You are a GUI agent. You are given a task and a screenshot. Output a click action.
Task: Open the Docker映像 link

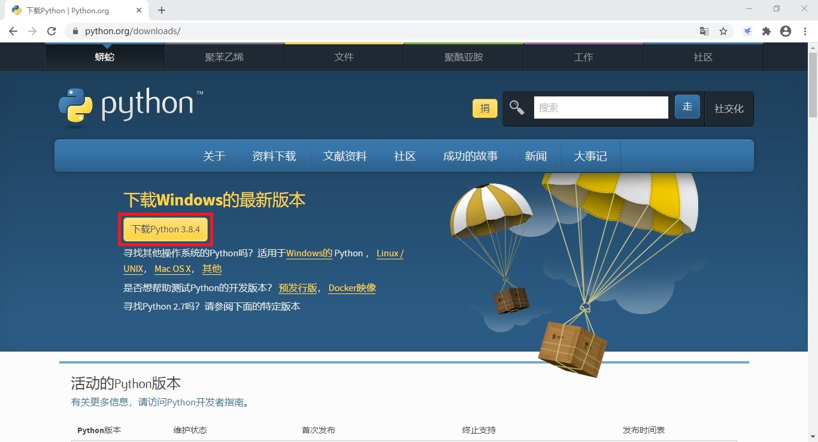352,288
